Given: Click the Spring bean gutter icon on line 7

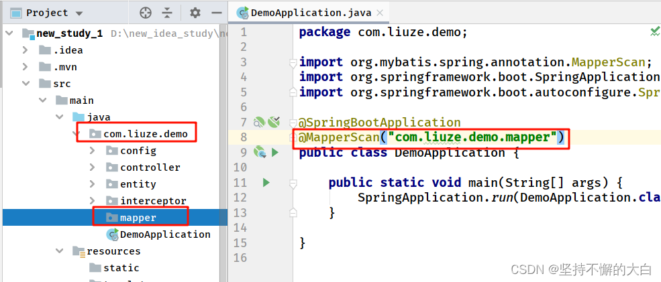Looking at the screenshot, I should pos(258,123).
